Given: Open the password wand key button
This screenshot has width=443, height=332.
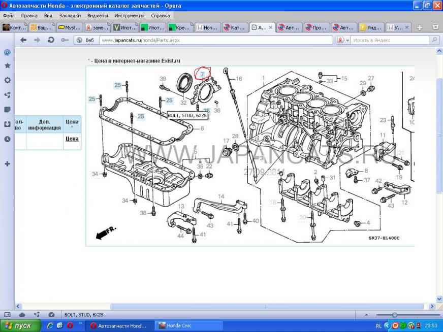Looking at the screenshot, I should [x=65, y=40].
